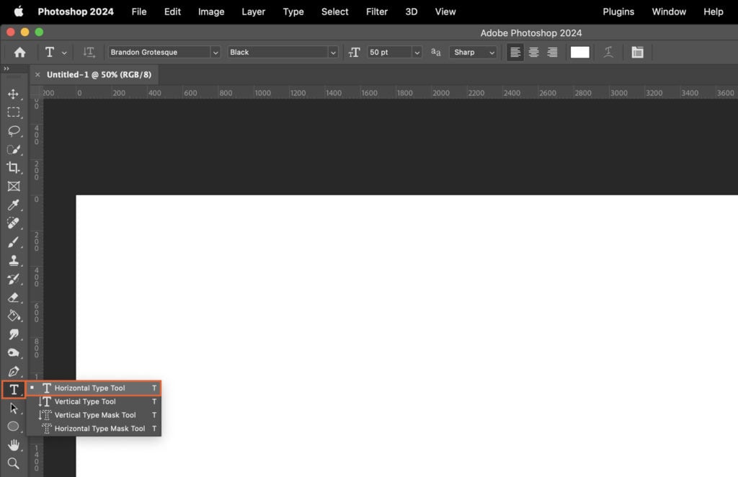Select the Move tool
Viewport: 738px width, 477px height.
pos(14,94)
